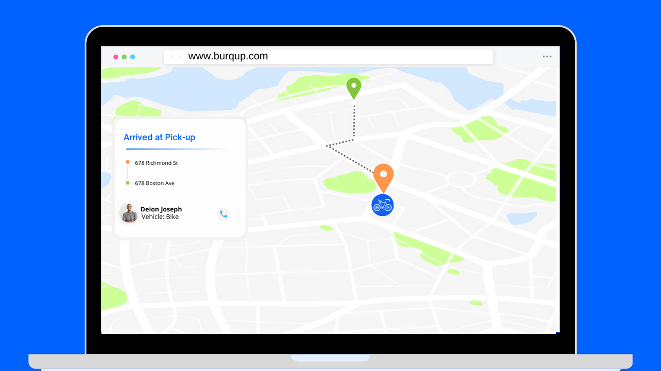Click the 678 Richmond St address
The image size is (661, 371).
156,163
